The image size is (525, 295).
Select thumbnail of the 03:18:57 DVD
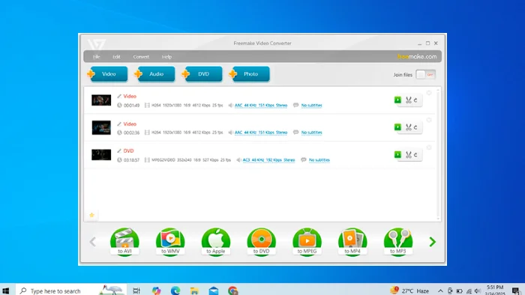tap(101, 155)
